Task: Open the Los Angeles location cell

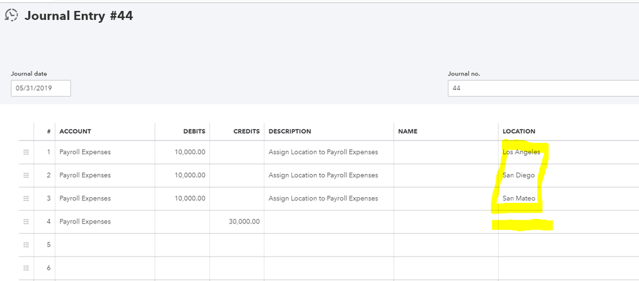Action: tap(521, 152)
